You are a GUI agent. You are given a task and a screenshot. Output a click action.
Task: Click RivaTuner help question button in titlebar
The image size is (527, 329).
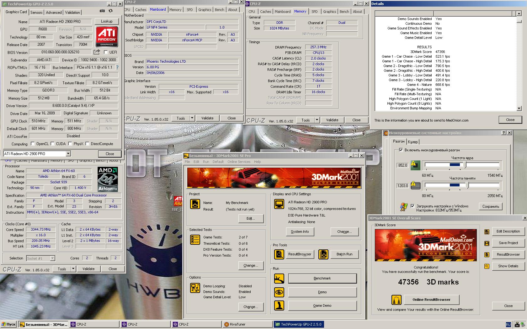coord(504,133)
